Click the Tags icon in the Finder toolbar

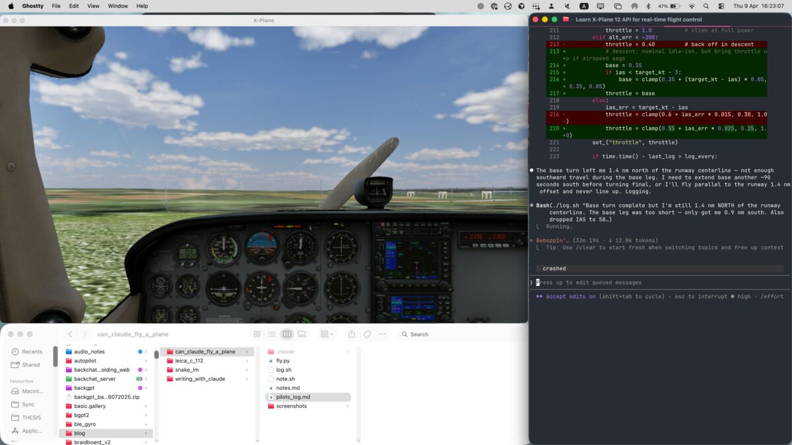(368, 334)
